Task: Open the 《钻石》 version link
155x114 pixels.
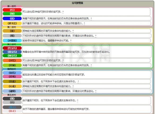Action: (x=12, y=73)
